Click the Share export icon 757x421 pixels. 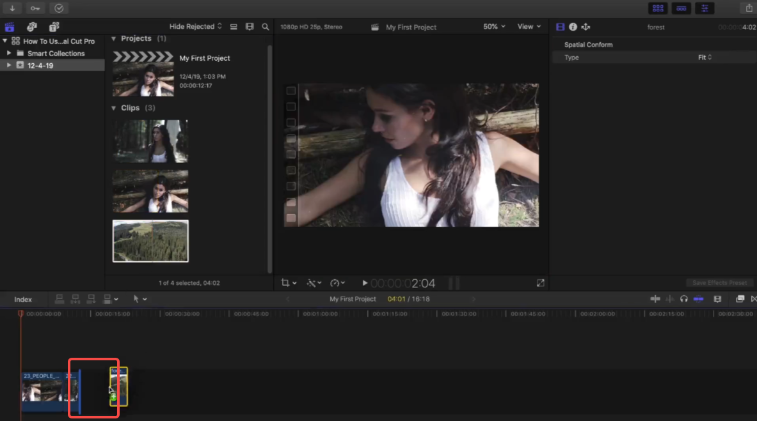[x=749, y=8]
